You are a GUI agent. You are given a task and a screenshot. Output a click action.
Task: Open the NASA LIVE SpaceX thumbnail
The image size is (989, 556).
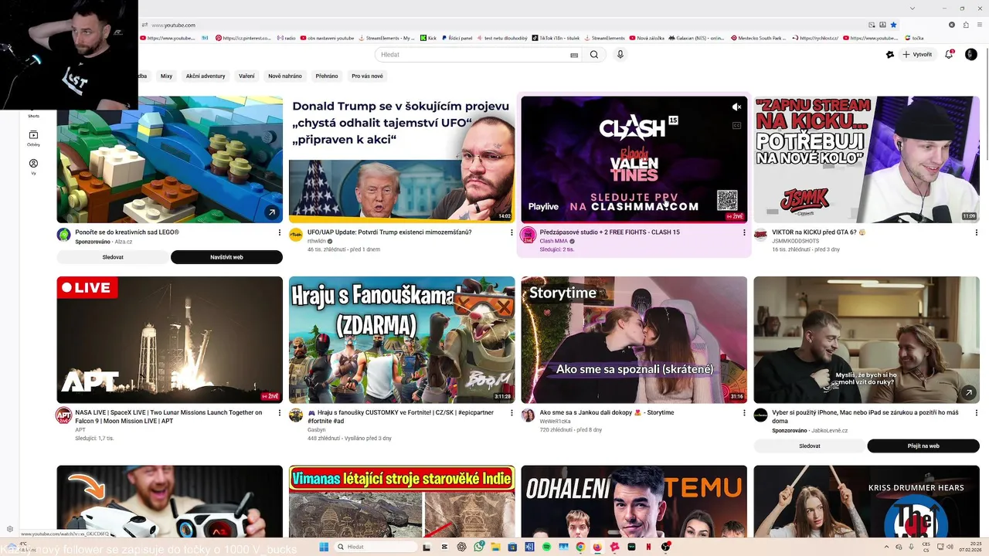click(x=170, y=340)
